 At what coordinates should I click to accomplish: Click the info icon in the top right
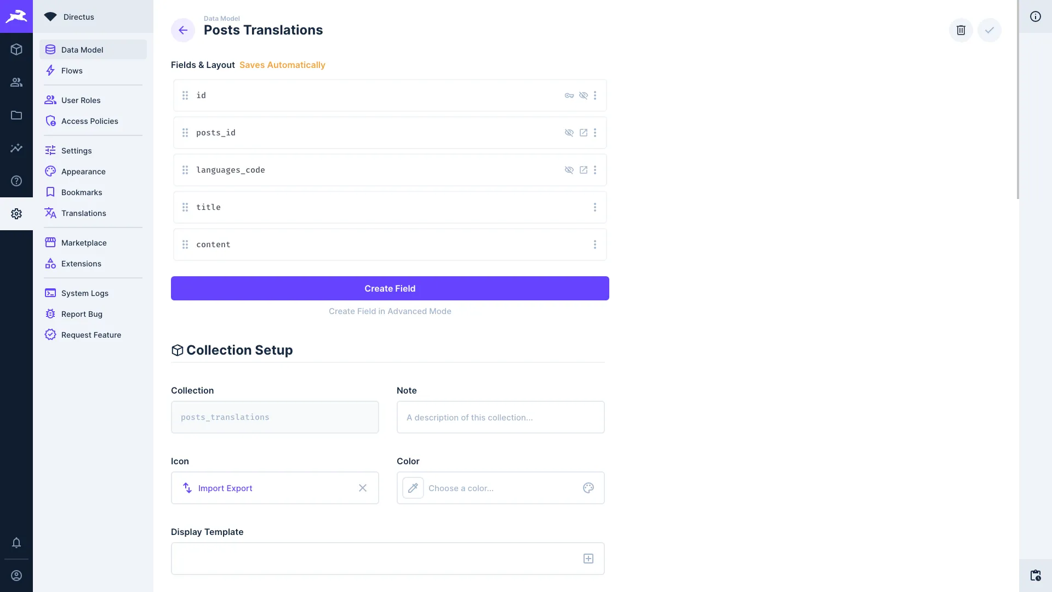(1036, 16)
